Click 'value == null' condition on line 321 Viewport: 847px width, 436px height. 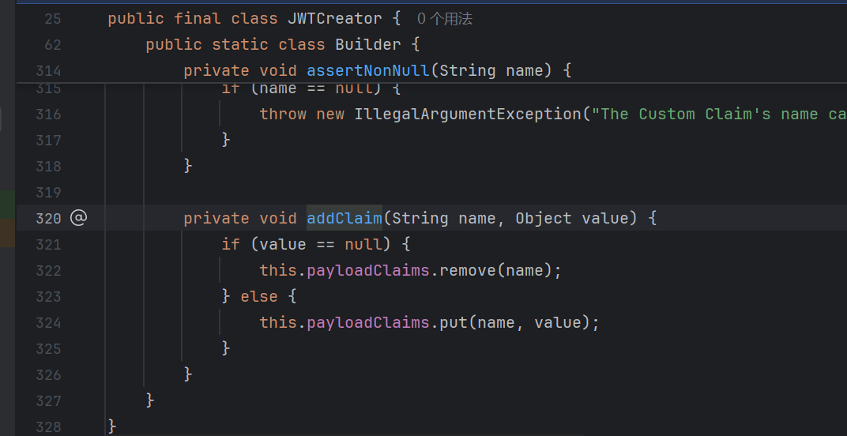pos(320,245)
